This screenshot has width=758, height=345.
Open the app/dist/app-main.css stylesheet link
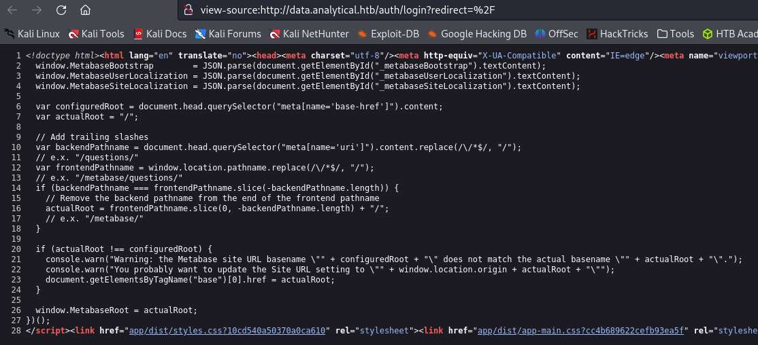(581, 331)
